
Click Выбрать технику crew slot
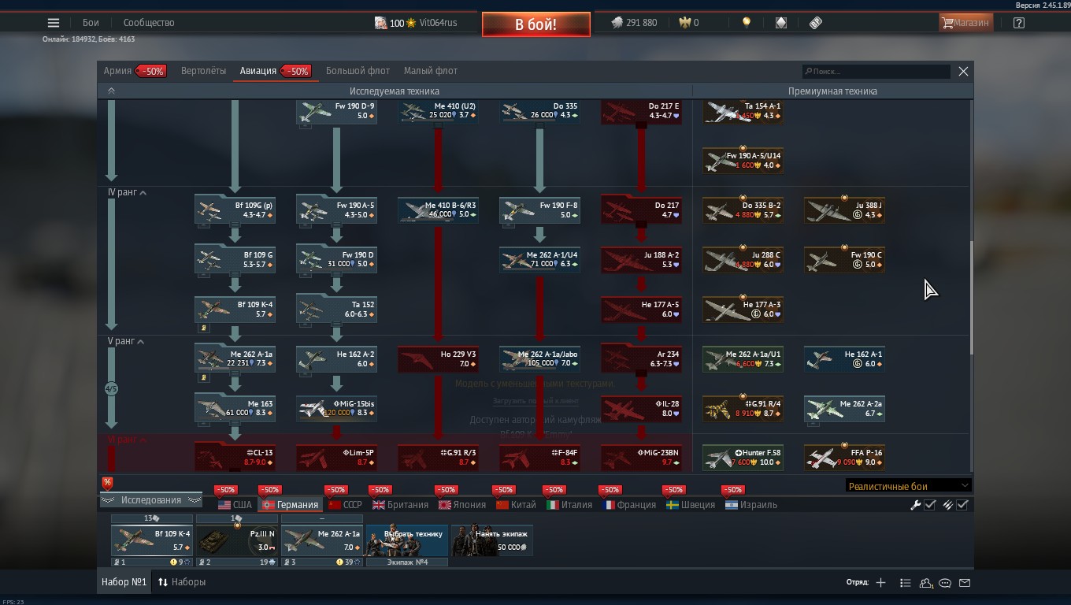[x=407, y=540]
